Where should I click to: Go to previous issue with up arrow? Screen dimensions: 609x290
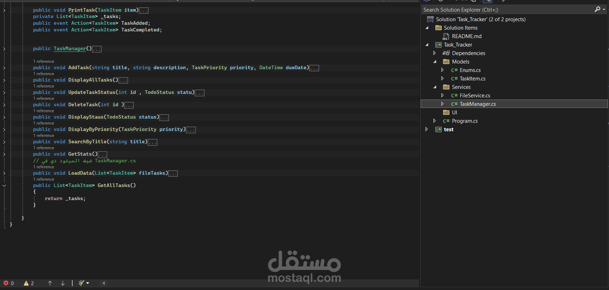pos(50,283)
